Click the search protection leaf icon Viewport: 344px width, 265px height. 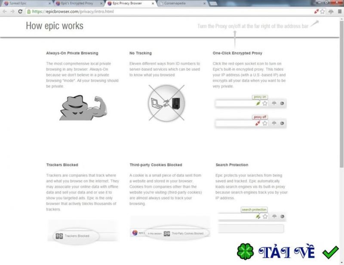[258, 217]
